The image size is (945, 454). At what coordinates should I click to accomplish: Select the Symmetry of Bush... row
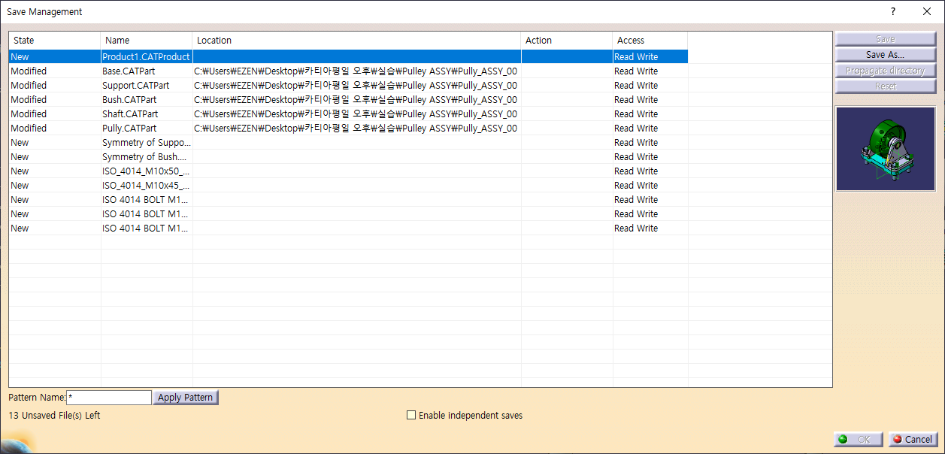pos(348,156)
